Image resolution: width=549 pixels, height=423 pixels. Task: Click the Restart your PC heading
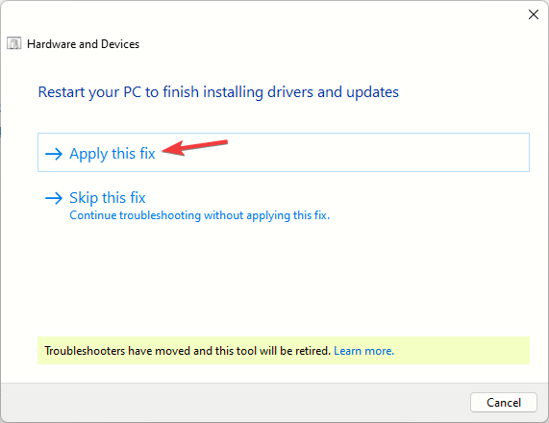[218, 92]
